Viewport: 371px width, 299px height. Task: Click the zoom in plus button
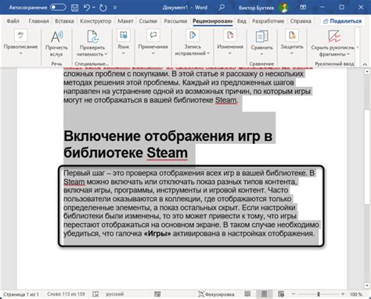[x=343, y=294]
